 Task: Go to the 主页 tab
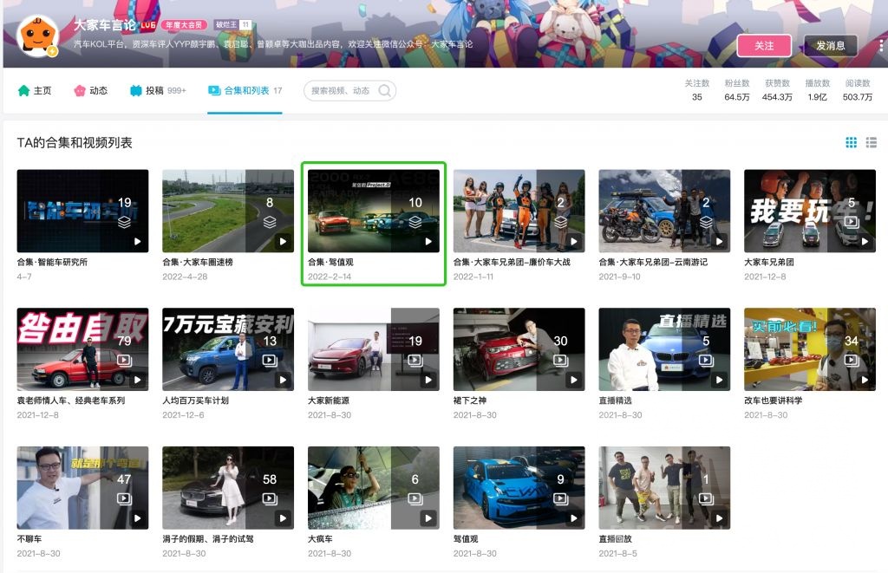coord(35,90)
